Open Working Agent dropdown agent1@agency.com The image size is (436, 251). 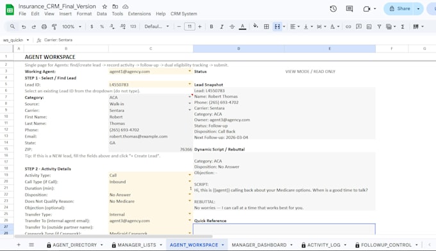click(x=190, y=71)
